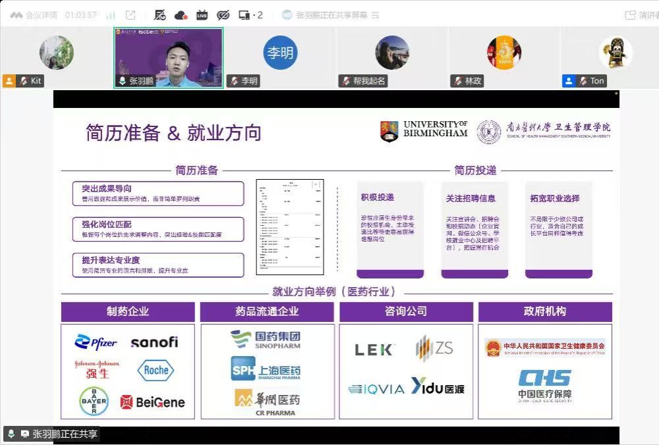The height and width of the screenshot is (445, 659).
Task: Click the IQVIA logo
Action: (376, 390)
